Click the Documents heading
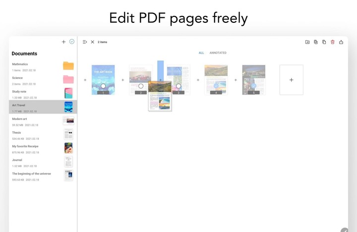Viewport: 357px width, 232px height. [x=24, y=54]
